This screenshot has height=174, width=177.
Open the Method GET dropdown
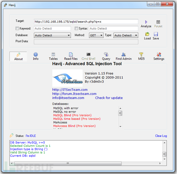coord(96,35)
